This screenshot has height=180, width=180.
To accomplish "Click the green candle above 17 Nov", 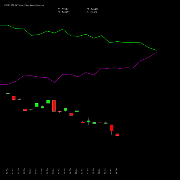I will click(42, 107).
